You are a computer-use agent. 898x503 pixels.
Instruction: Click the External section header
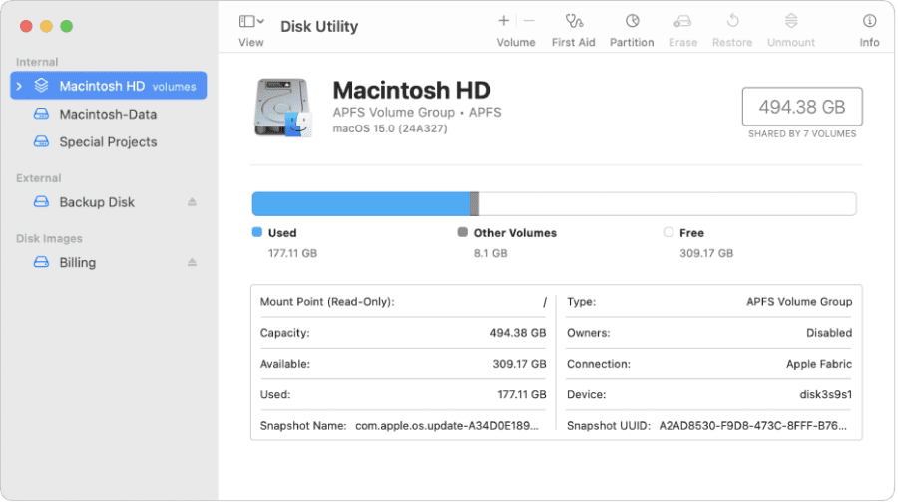[38, 178]
